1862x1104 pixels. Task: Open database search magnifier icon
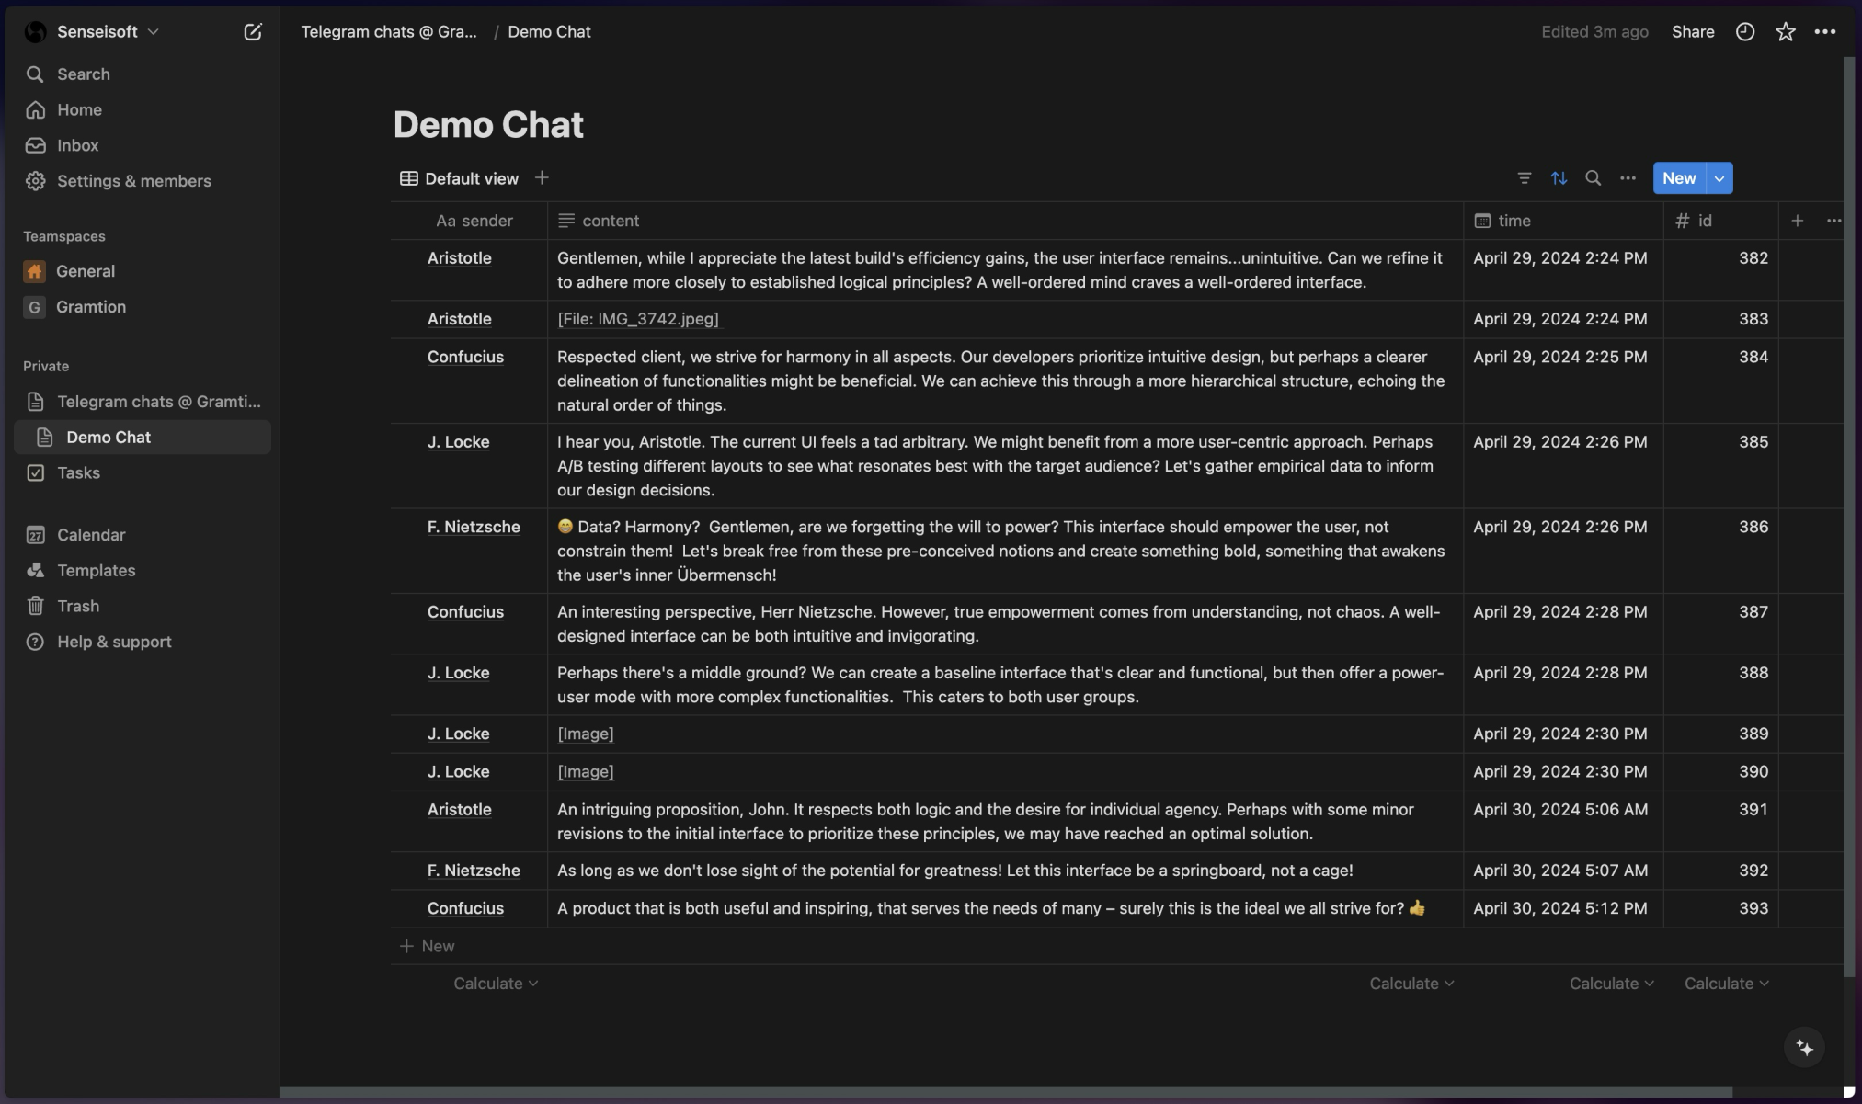[1593, 178]
